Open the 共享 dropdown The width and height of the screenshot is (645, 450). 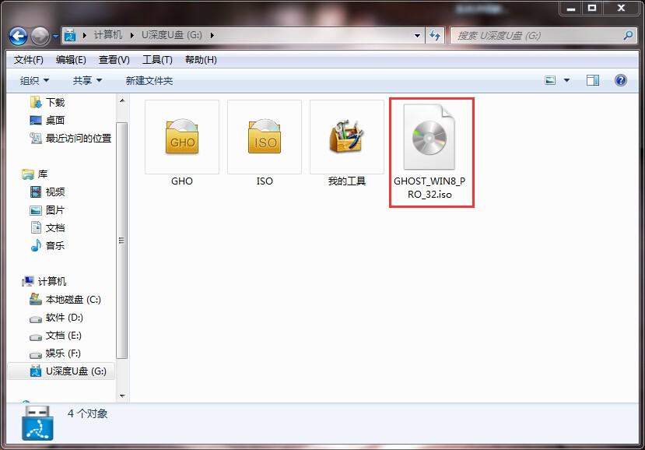(87, 80)
